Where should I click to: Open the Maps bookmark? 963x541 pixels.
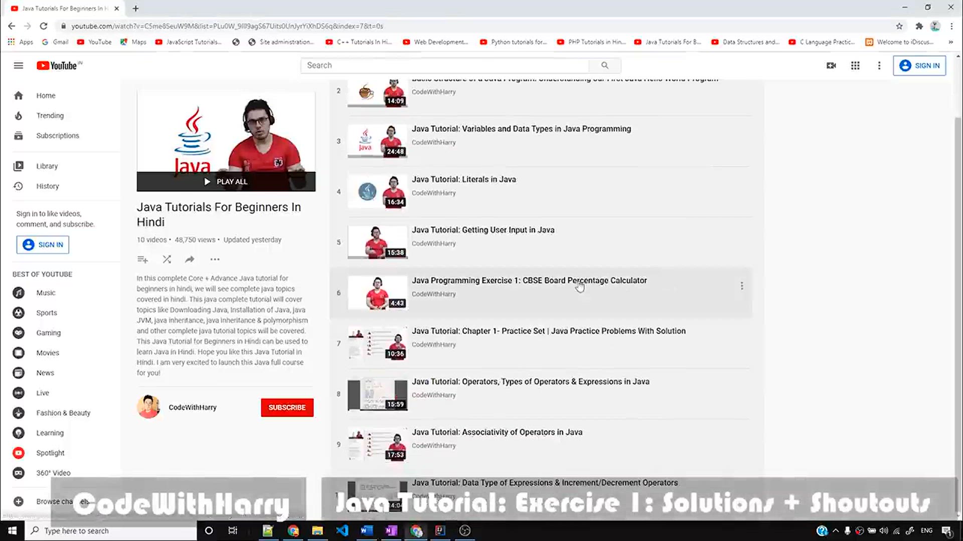click(133, 42)
